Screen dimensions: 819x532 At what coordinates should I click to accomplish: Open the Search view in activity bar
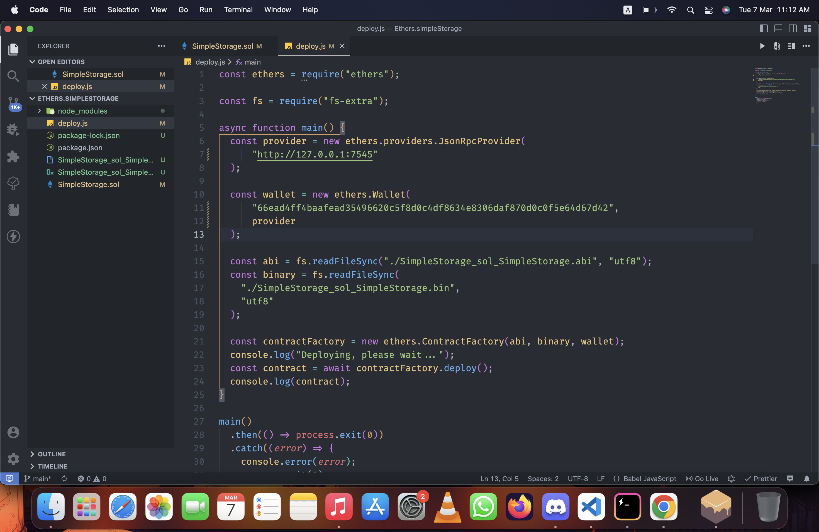[13, 76]
